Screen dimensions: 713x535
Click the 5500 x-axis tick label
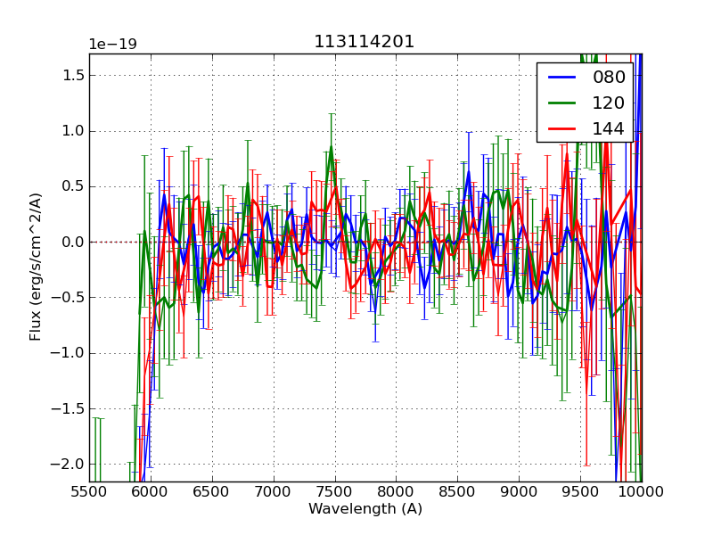(x=89, y=492)
